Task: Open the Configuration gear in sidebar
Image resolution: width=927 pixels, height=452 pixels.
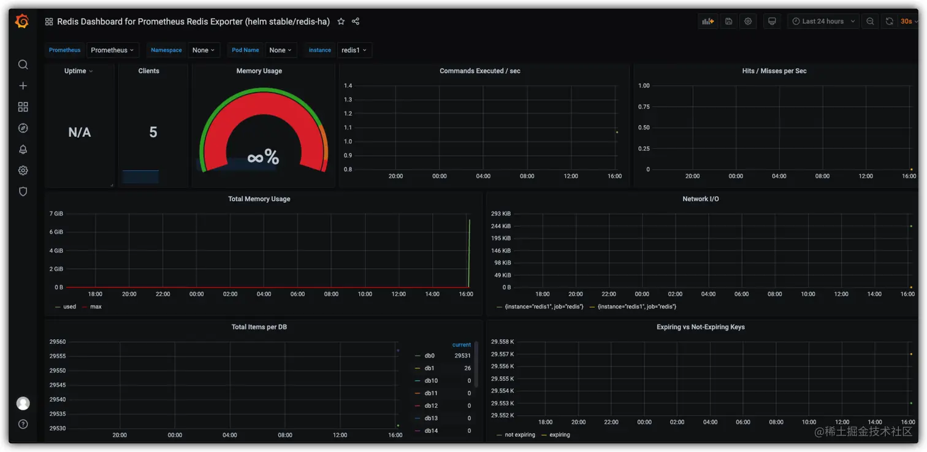Action: [x=23, y=170]
